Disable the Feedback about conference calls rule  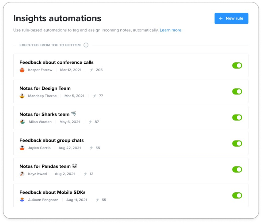coord(237,66)
